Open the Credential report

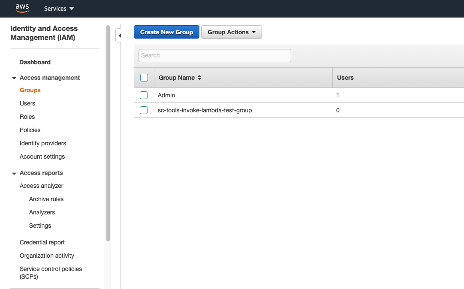42,242
